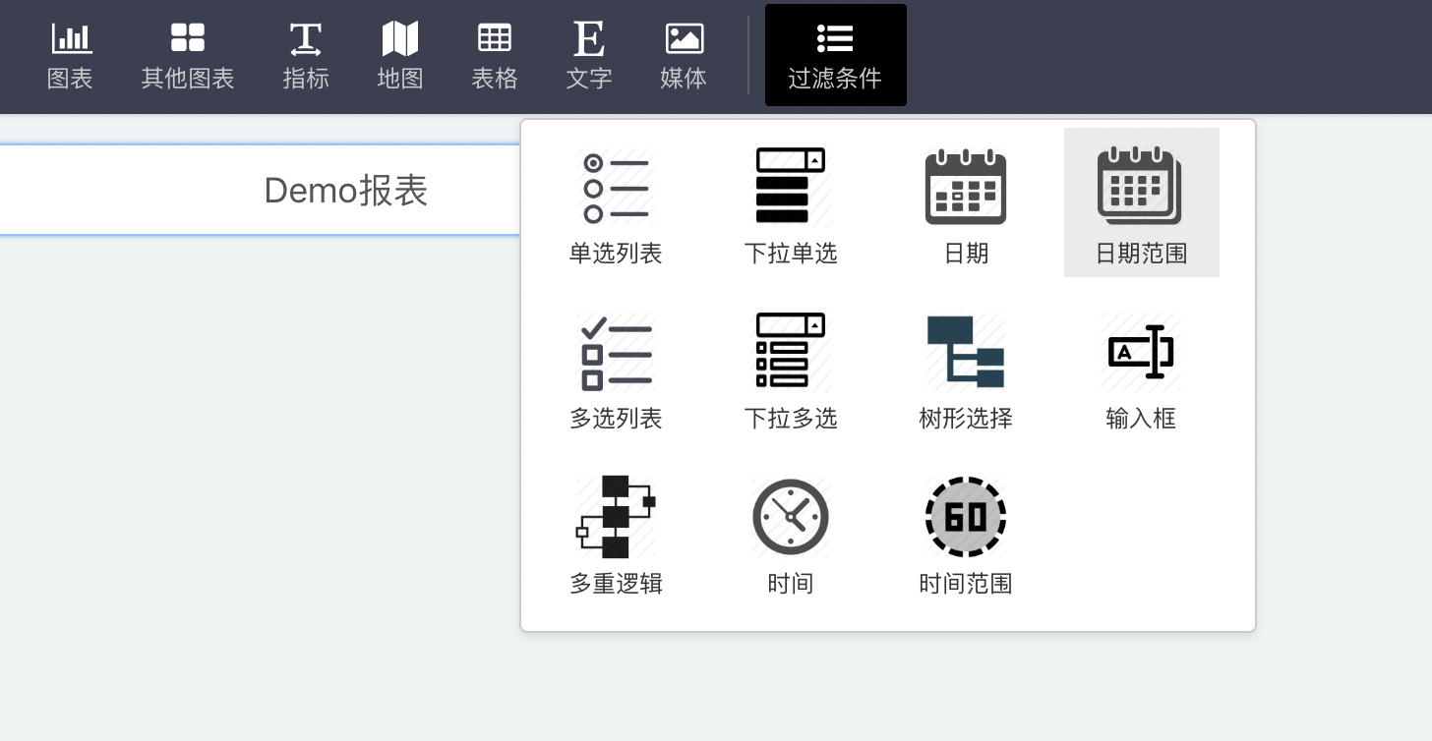Open the 媒体 media tool
This screenshot has height=741, width=1432.
[684, 56]
